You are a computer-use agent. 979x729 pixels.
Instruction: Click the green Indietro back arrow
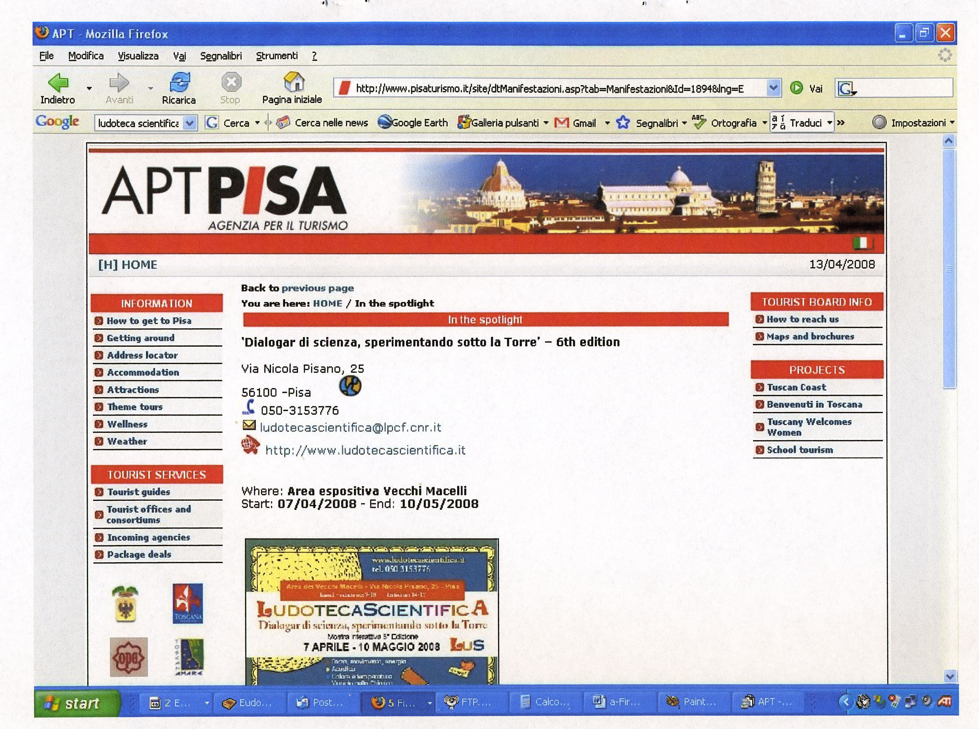58,83
